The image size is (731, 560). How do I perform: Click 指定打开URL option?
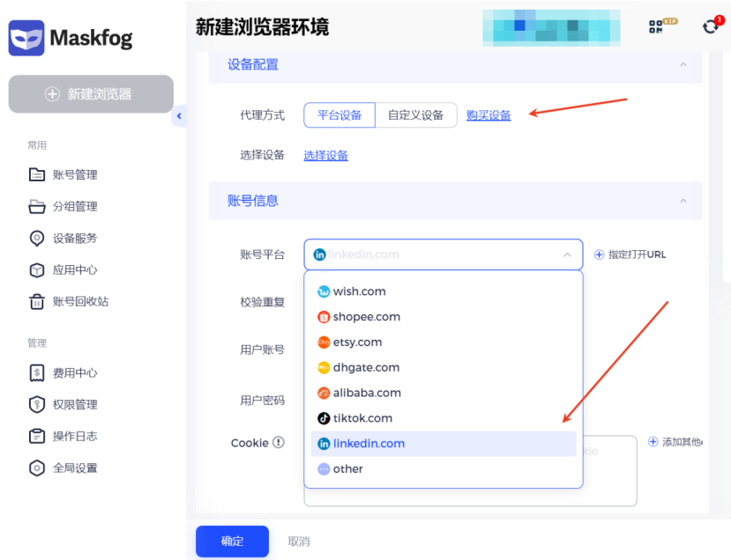pyautogui.click(x=630, y=254)
